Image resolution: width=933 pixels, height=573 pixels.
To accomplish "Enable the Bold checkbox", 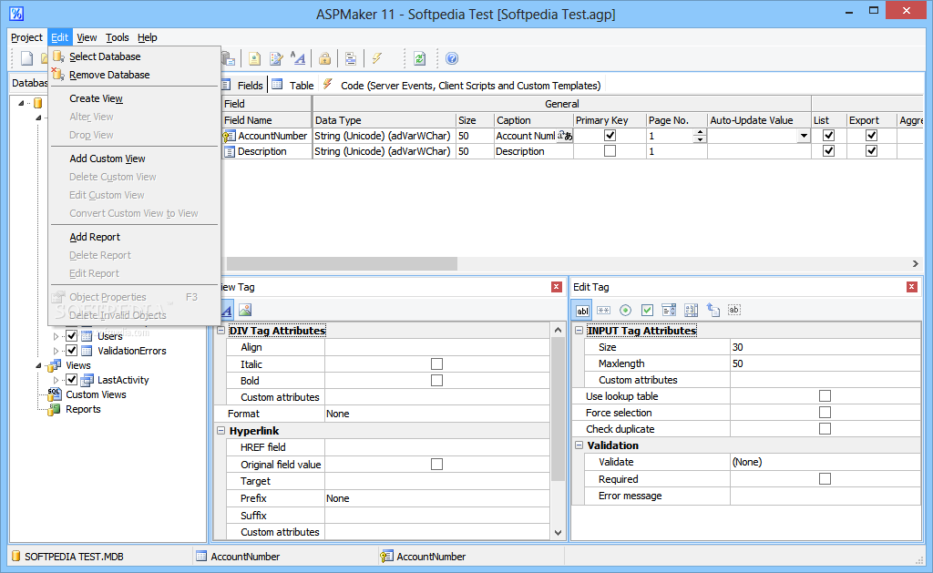I will pos(436,380).
